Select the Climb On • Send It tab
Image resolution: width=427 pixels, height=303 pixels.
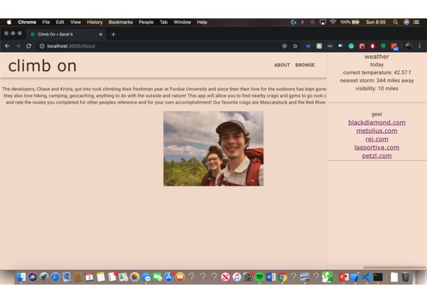(x=65, y=34)
